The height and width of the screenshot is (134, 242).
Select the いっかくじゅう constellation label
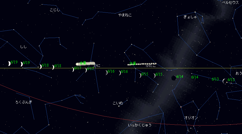click(140, 125)
